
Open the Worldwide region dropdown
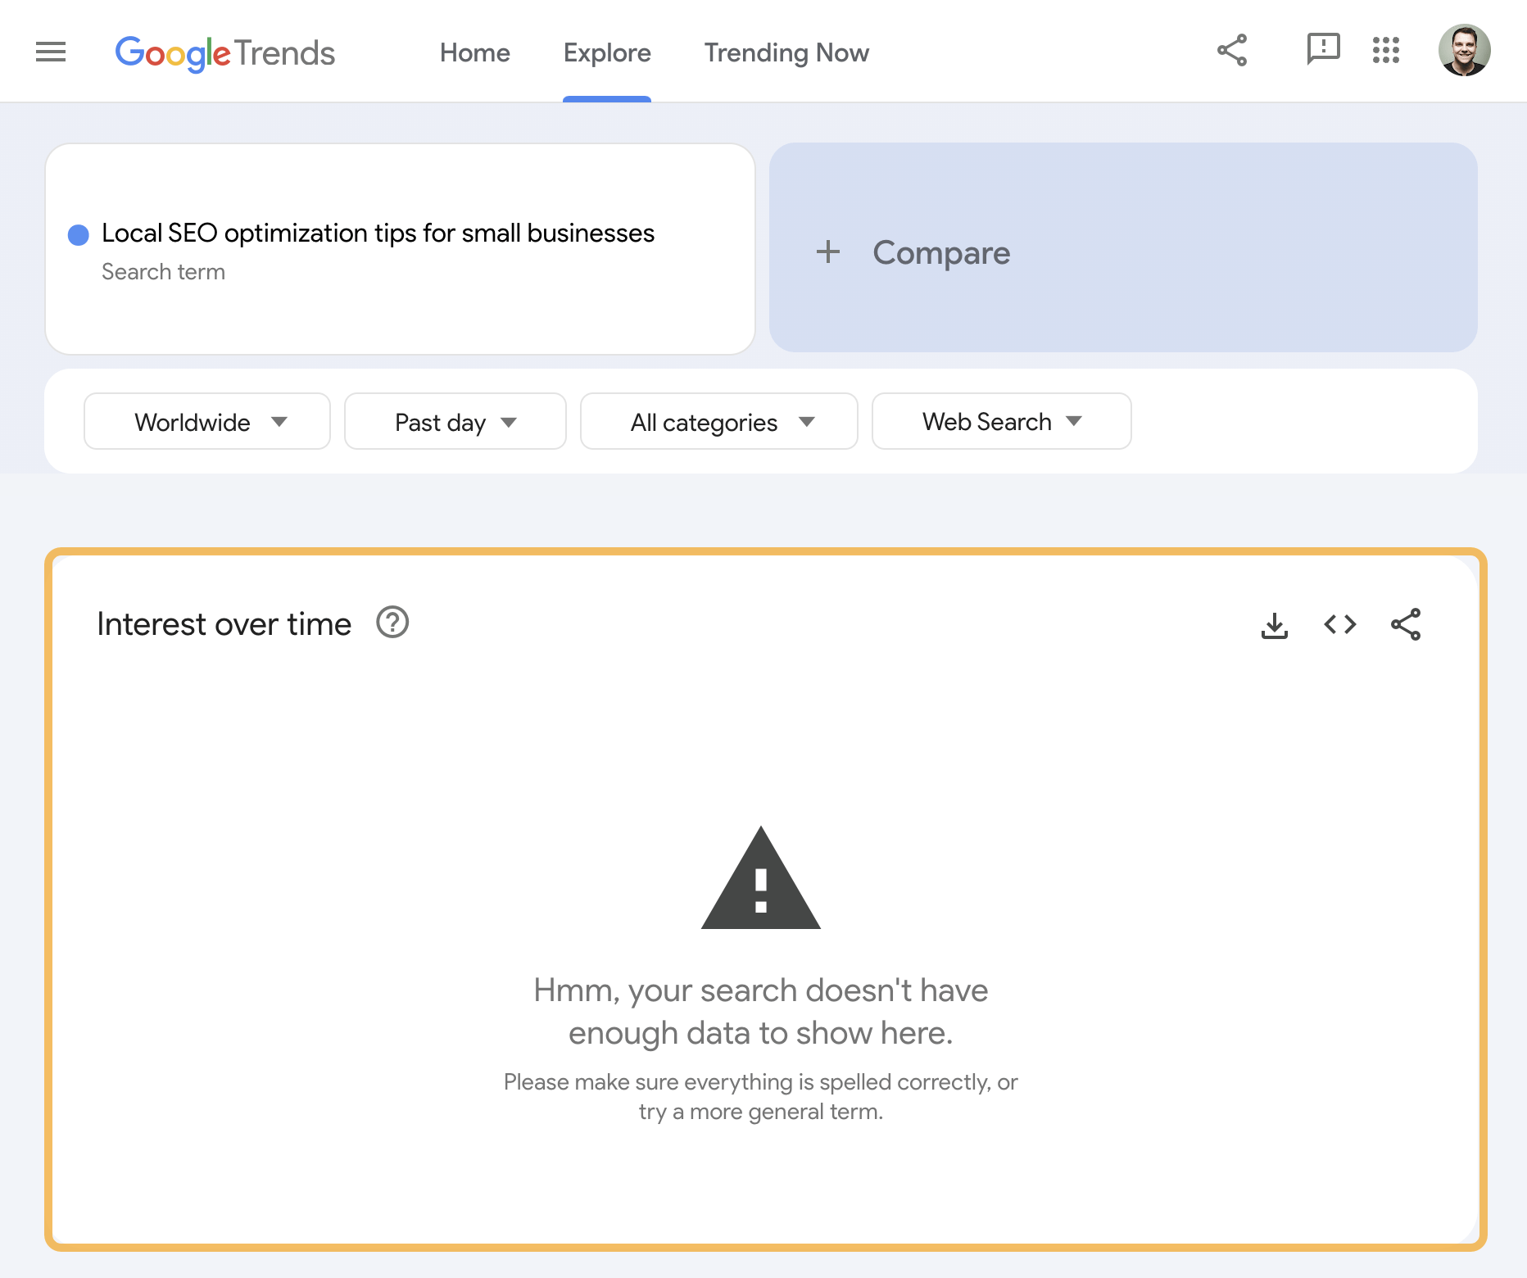(x=206, y=421)
